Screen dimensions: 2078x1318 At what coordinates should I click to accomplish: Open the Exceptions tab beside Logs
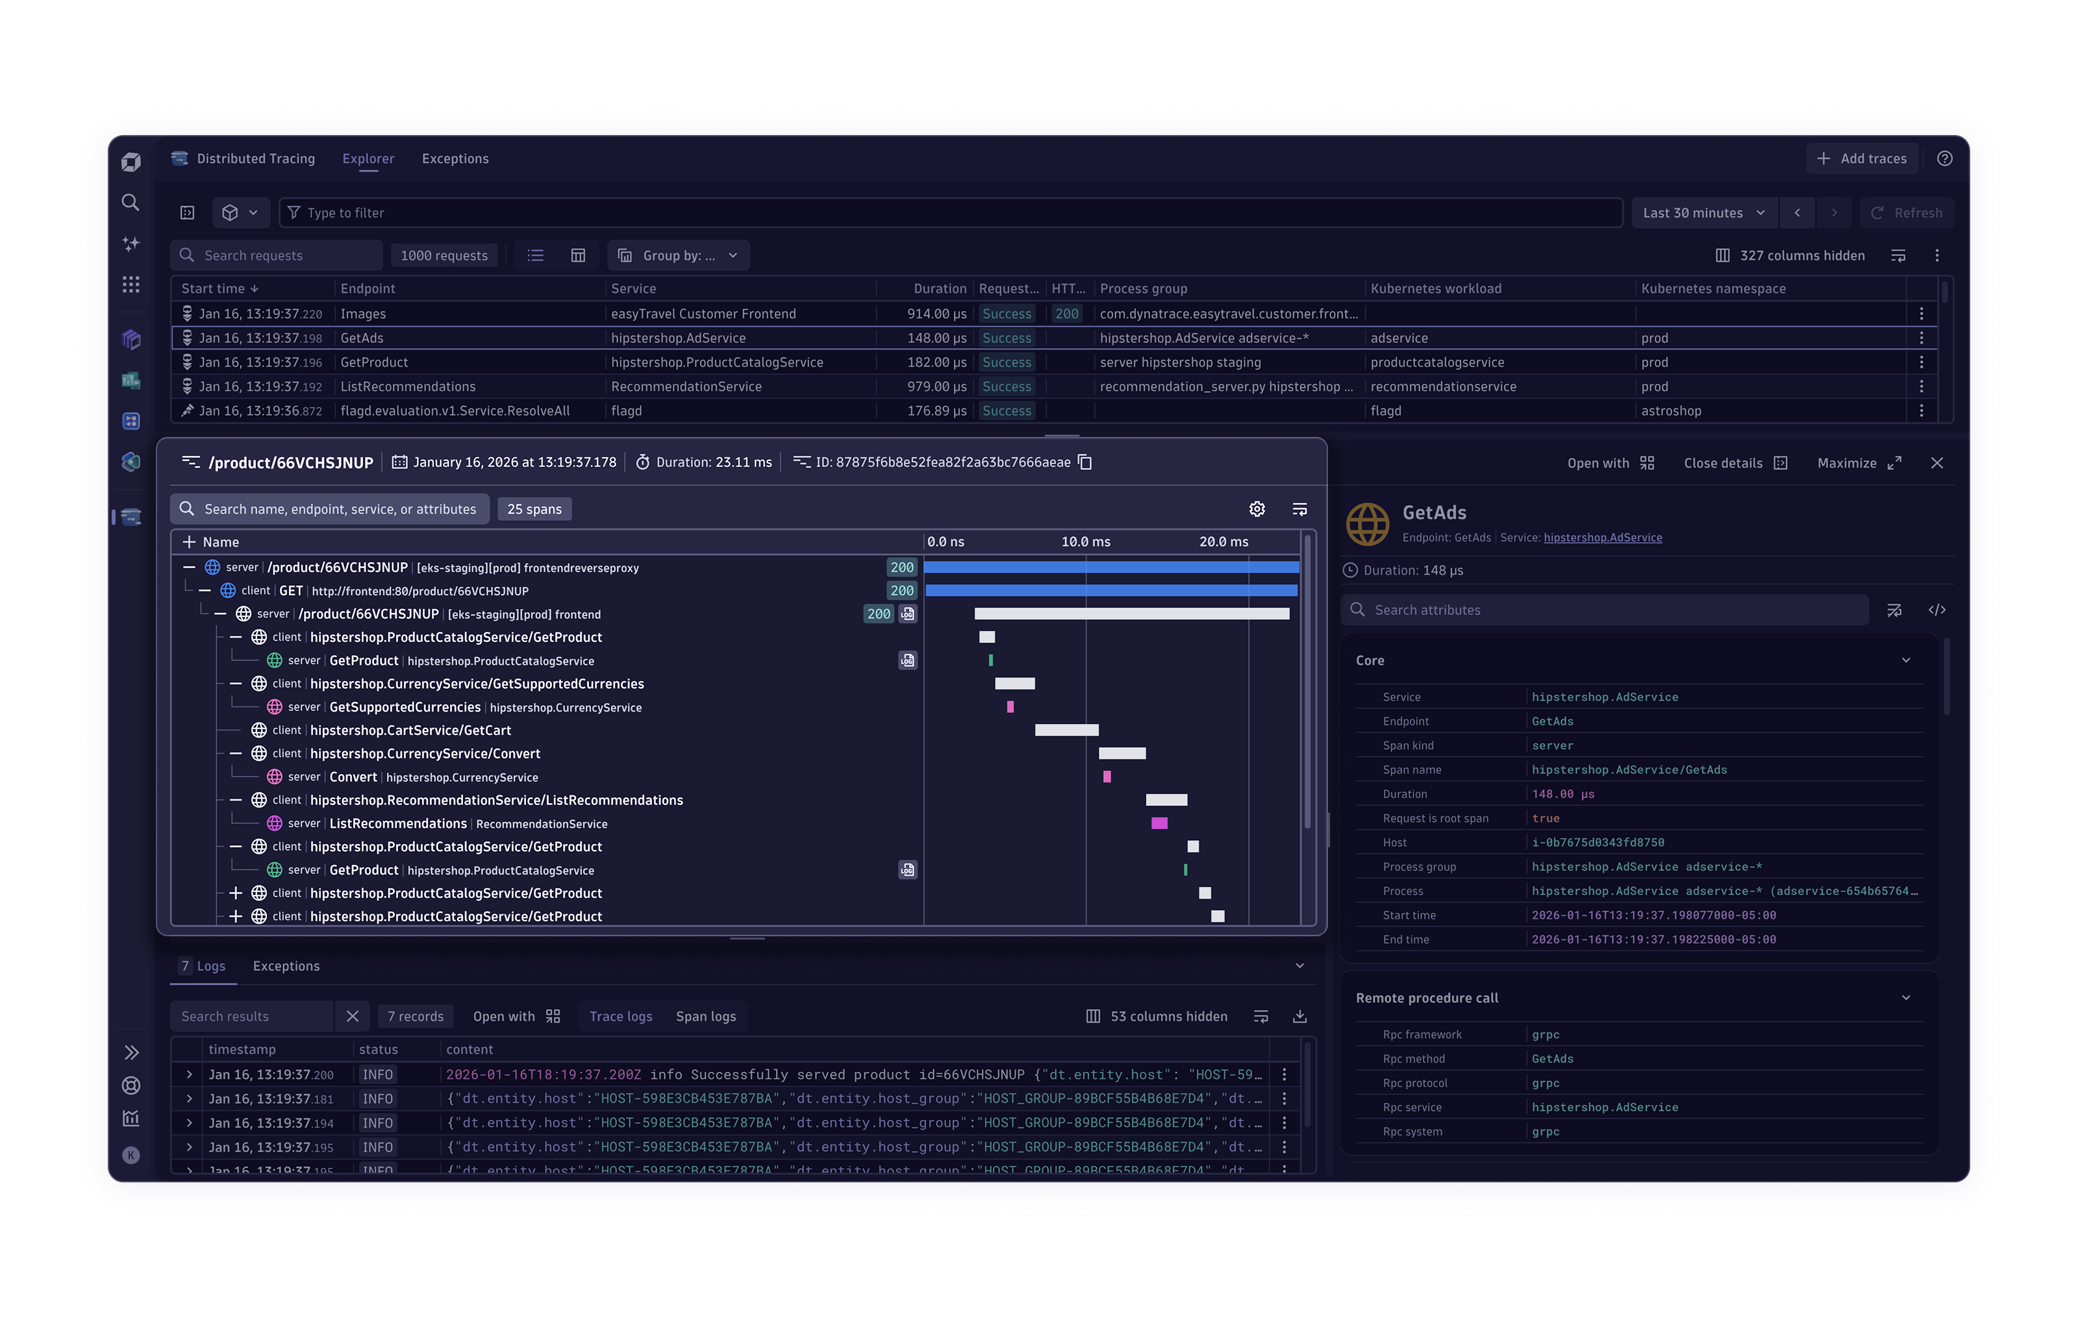286,966
